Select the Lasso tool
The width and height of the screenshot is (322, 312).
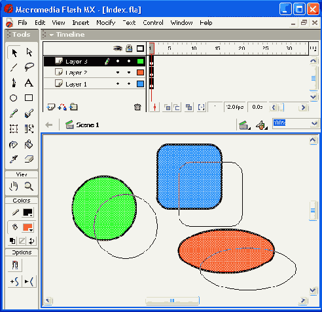[29, 67]
